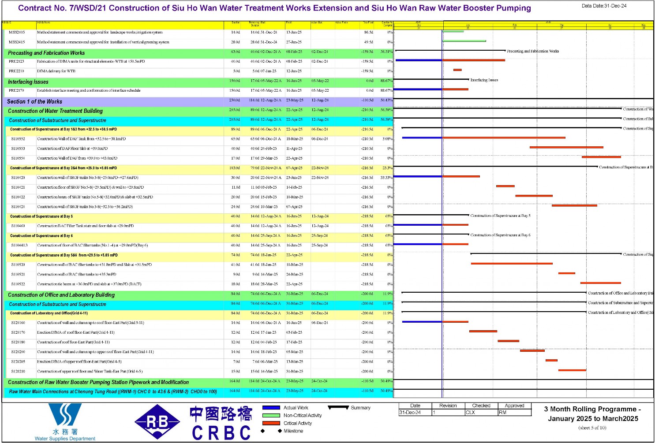This screenshot has width=655, height=443.
Task: Click 'Construction of Superstructure at Bay 6' heading
Action: (41, 236)
